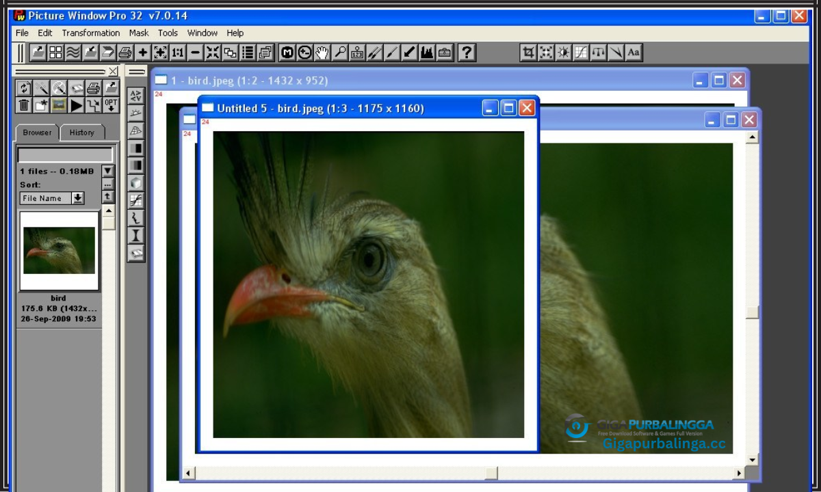The width and height of the screenshot is (821, 492).
Task: Switch to the History tab
Action: click(x=82, y=133)
